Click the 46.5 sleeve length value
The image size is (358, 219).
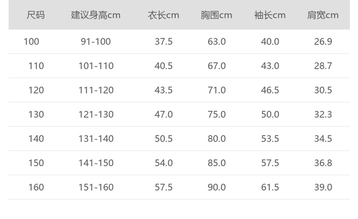click(x=270, y=90)
